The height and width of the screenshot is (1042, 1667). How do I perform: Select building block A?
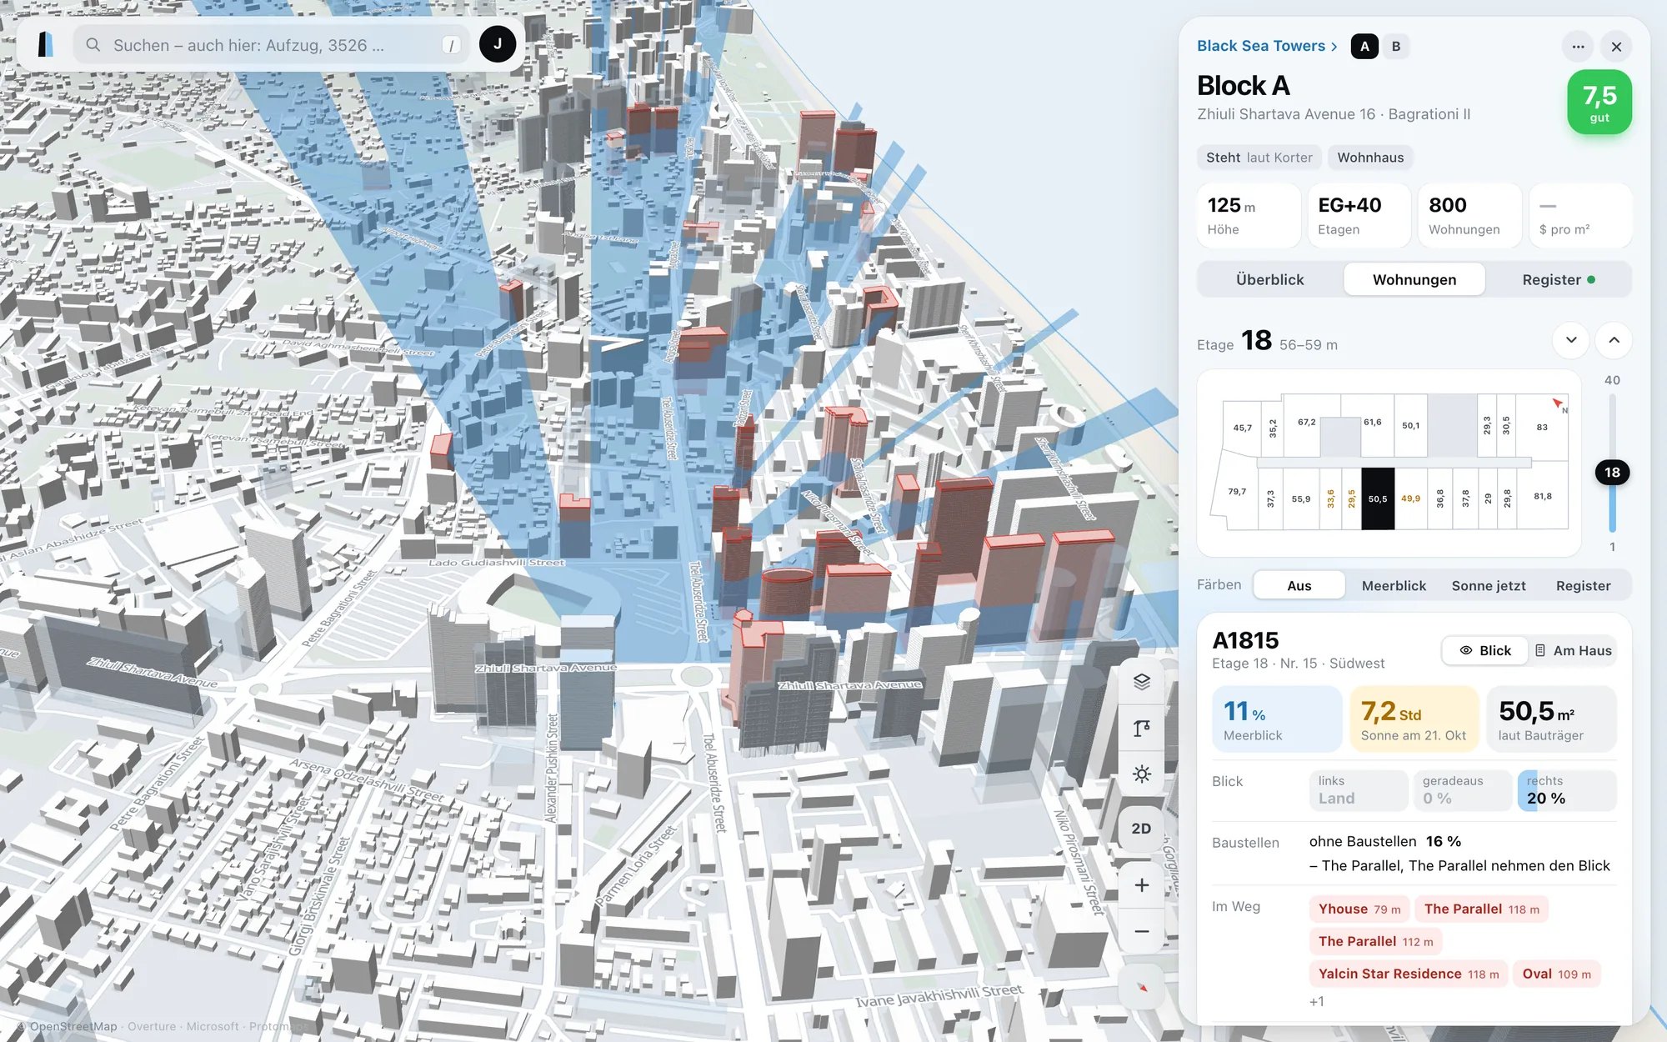pyautogui.click(x=1364, y=47)
